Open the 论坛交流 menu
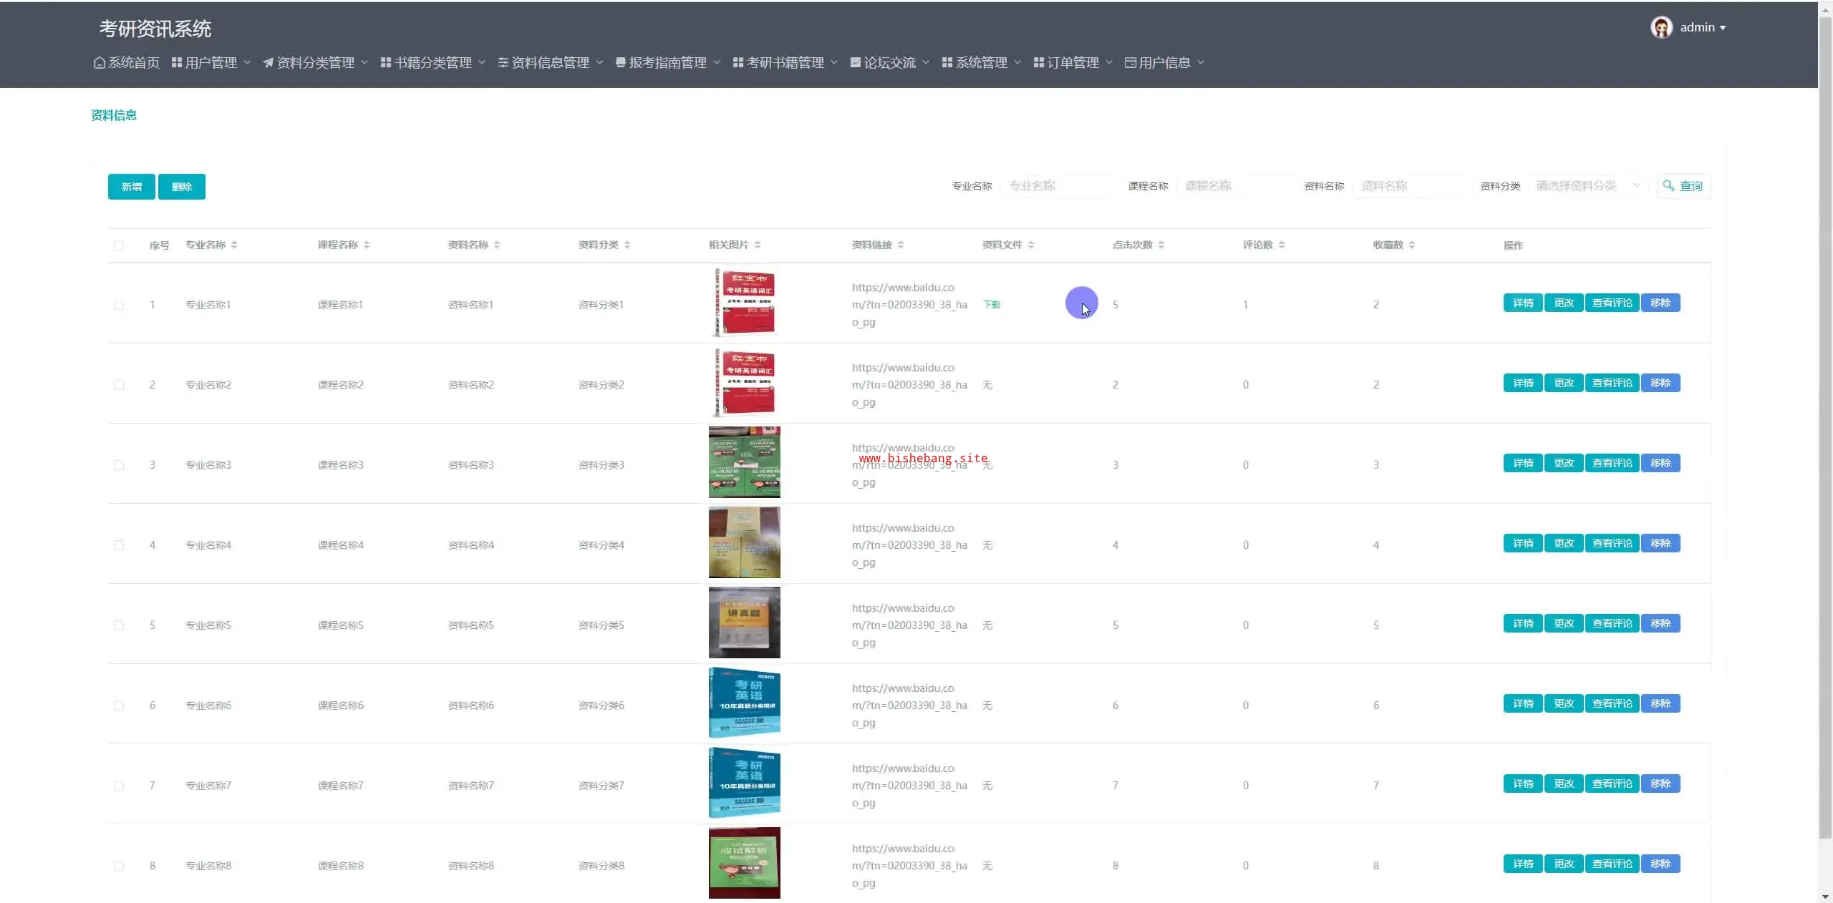Image resolution: width=1833 pixels, height=903 pixels. (889, 63)
